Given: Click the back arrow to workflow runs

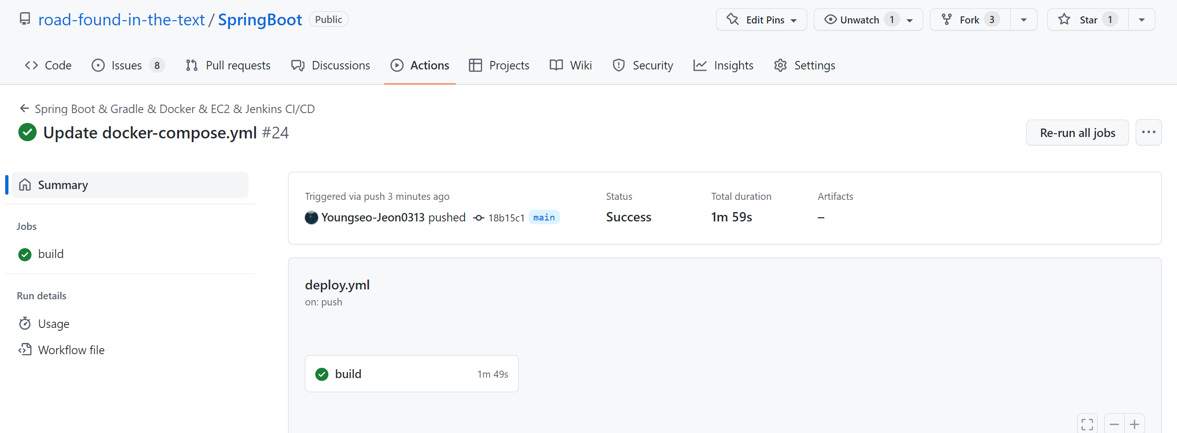Looking at the screenshot, I should pyautogui.click(x=24, y=108).
